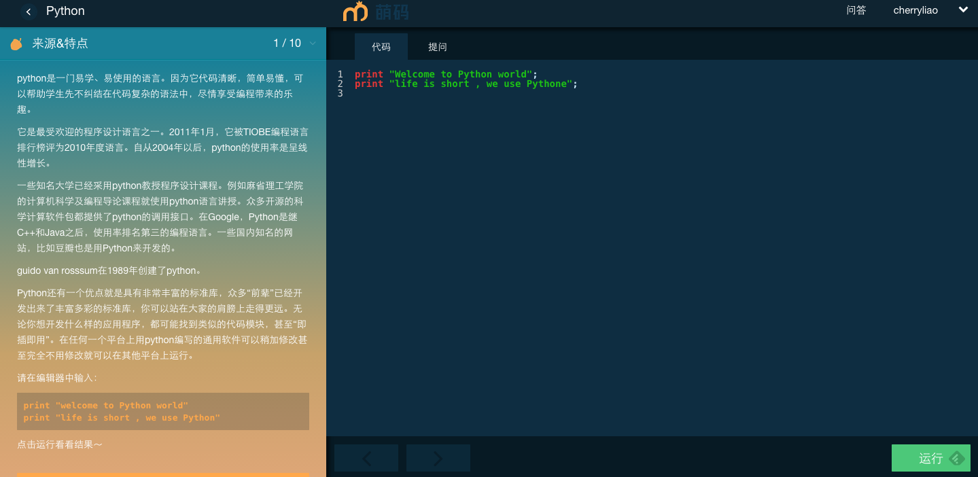Run the code with the 运行 button
The image size is (978, 477).
930,459
